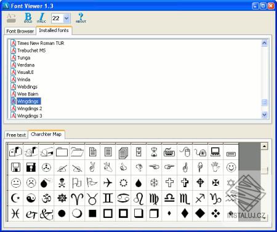The width and height of the screenshot is (277, 232).
Task: Pick the white floppy disk glyph
Action: [15, 167]
